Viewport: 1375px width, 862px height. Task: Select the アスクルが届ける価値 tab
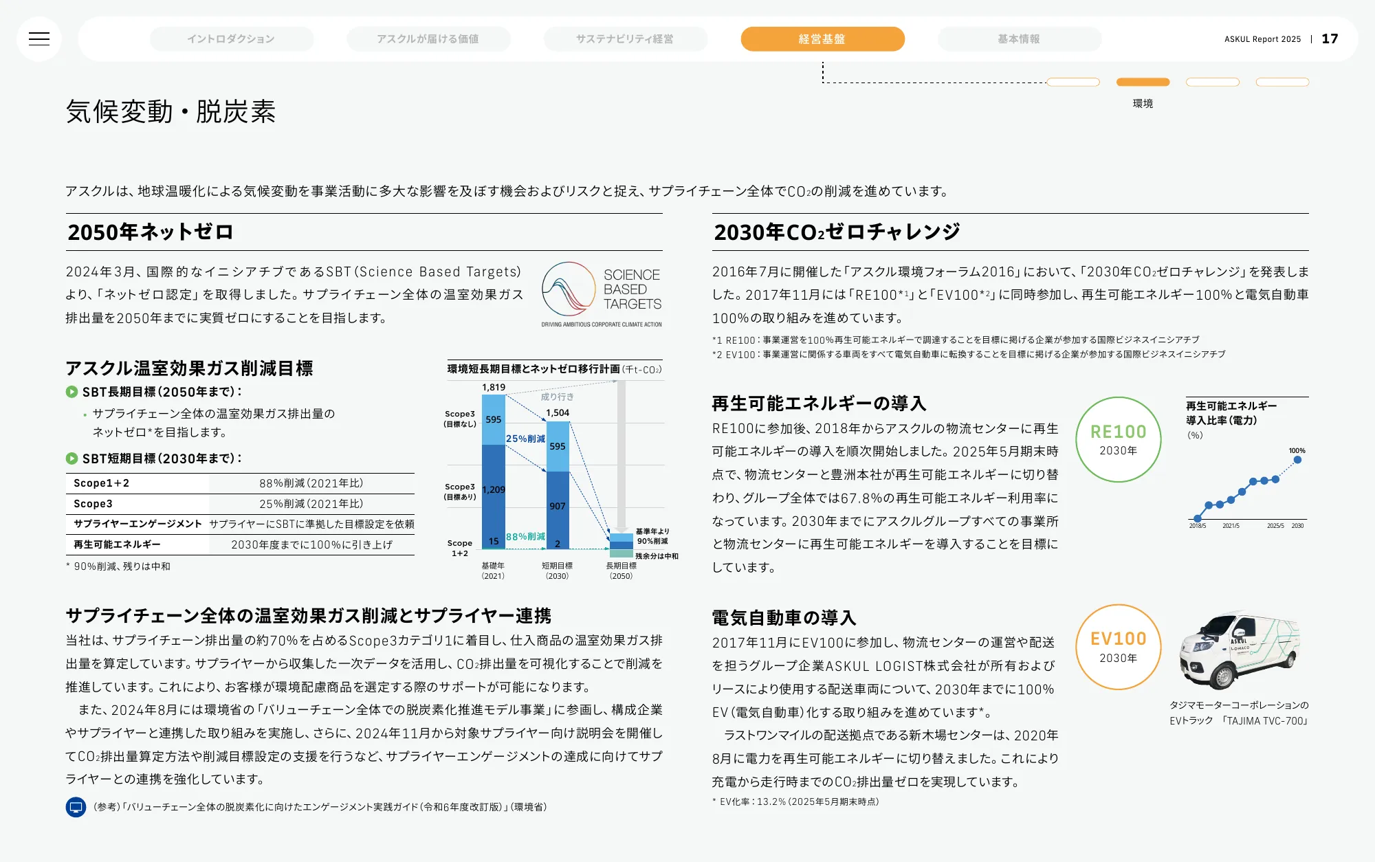coord(428,39)
